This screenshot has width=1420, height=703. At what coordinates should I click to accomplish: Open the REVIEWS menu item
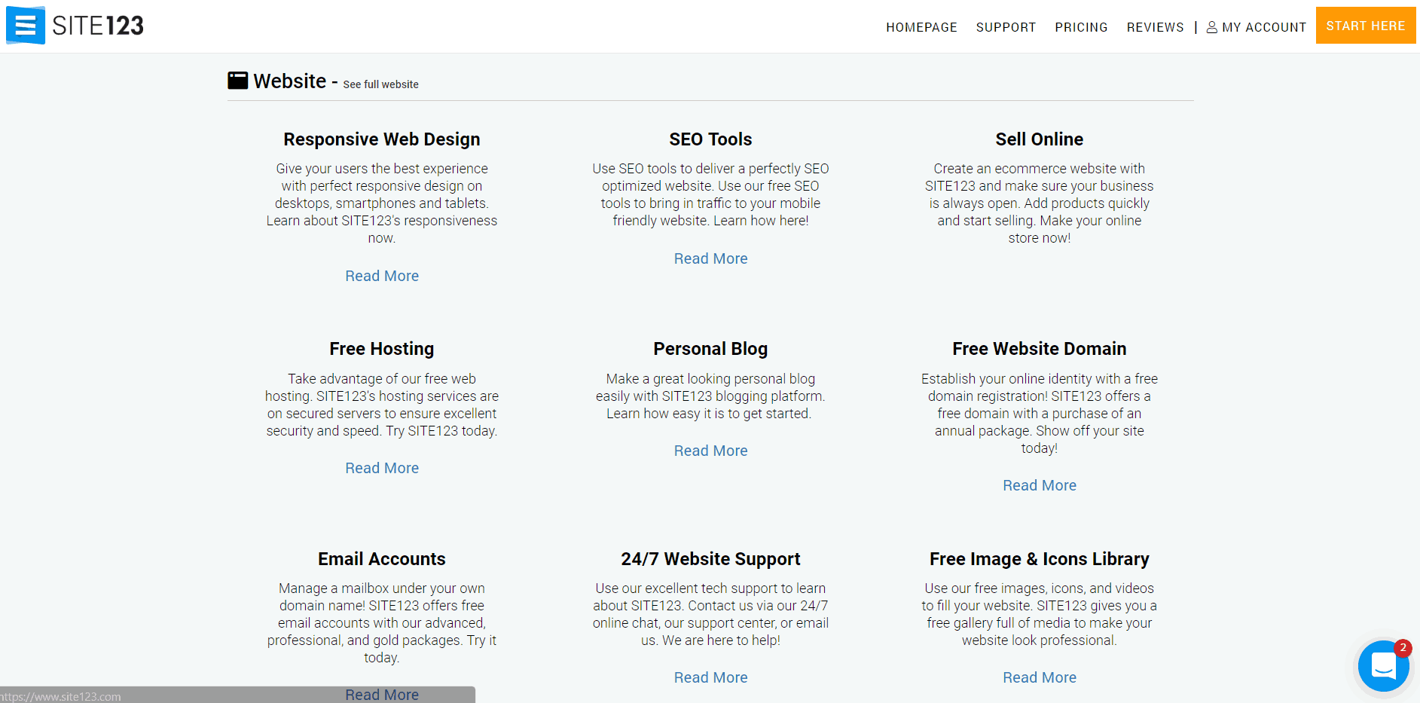1155,27
